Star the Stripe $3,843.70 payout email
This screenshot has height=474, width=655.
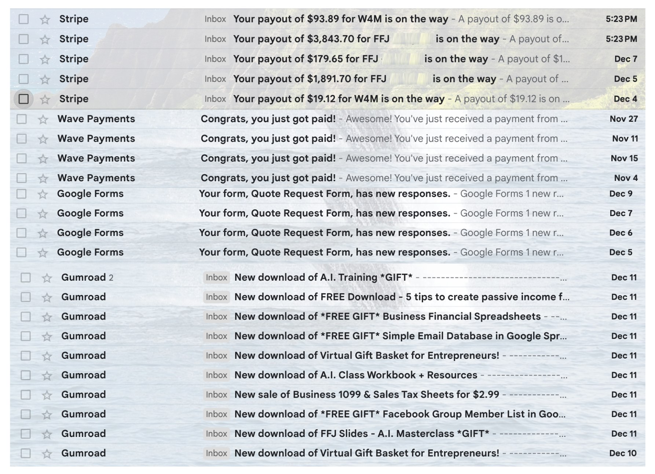click(45, 39)
